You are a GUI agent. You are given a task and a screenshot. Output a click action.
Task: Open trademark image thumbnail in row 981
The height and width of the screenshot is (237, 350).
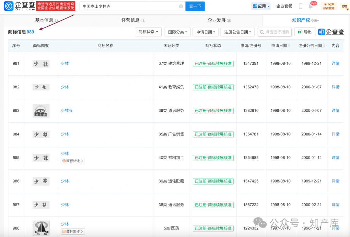[x=41, y=64]
